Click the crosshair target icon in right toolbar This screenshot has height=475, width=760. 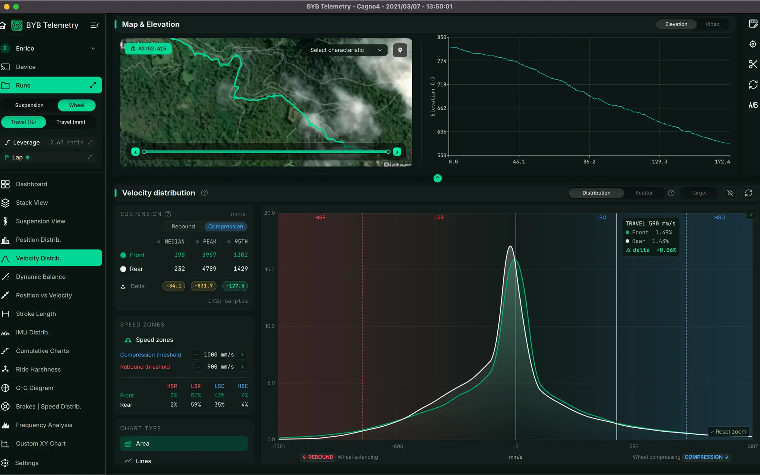[x=753, y=44]
